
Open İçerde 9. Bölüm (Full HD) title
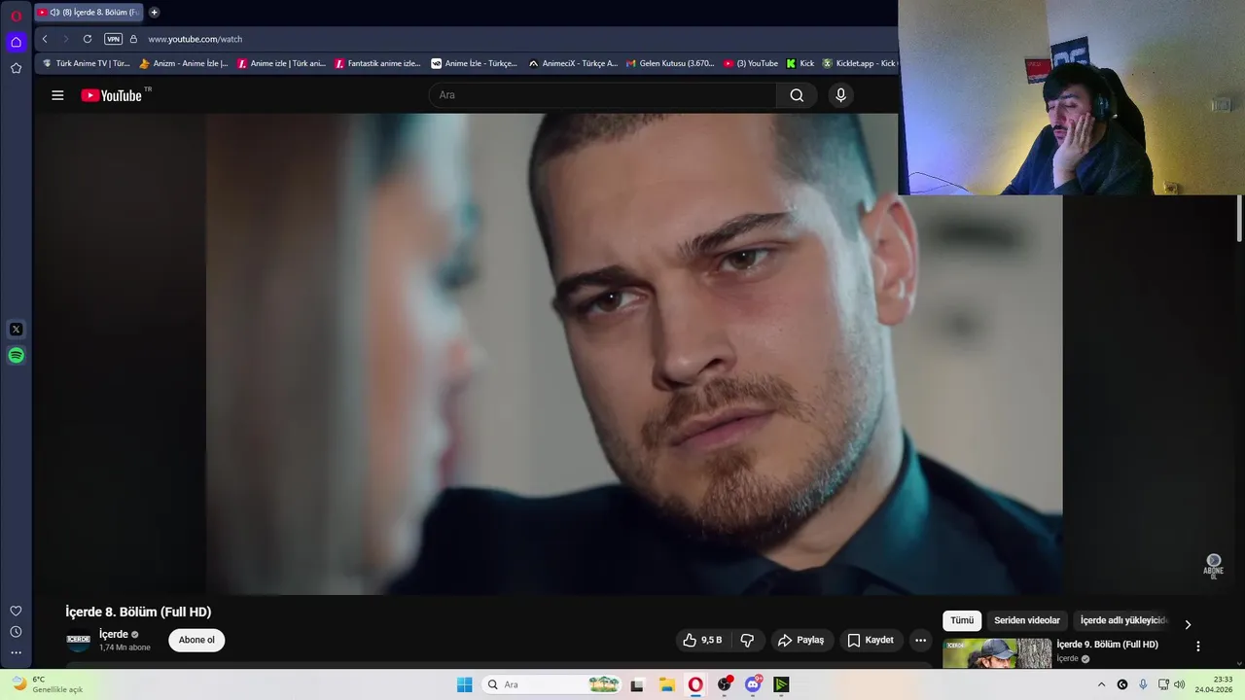[1108, 645]
